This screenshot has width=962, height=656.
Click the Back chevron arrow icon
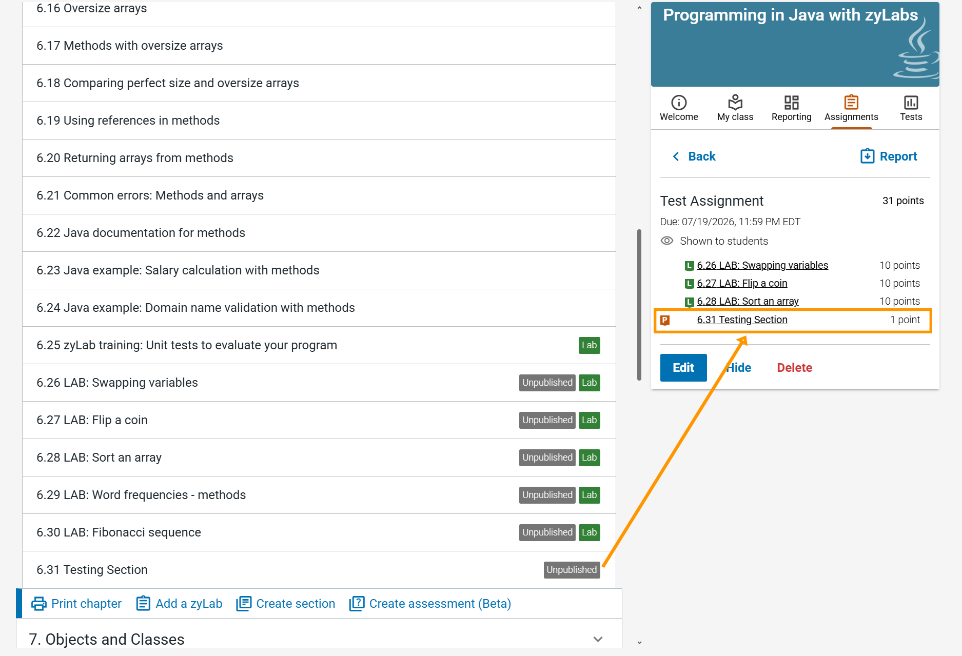(x=676, y=156)
